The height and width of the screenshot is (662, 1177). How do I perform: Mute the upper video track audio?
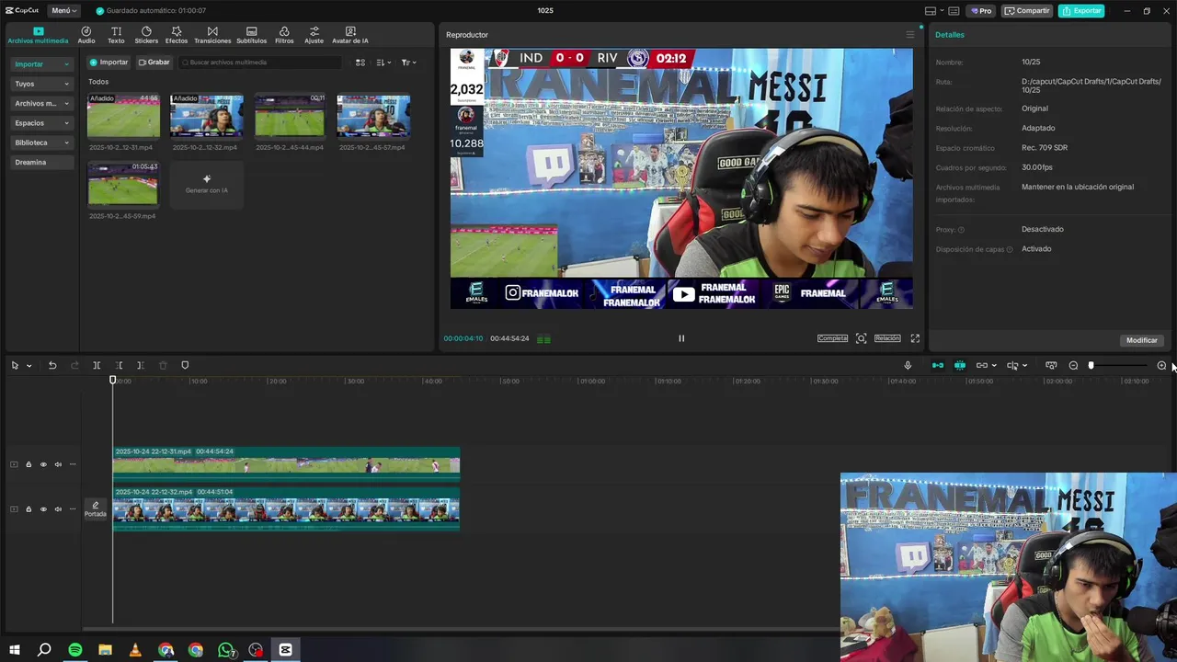click(58, 464)
